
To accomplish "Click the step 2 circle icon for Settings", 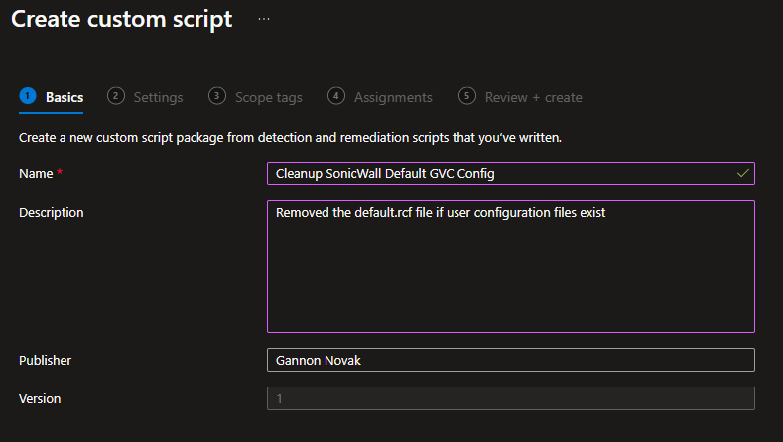I will coord(116,96).
